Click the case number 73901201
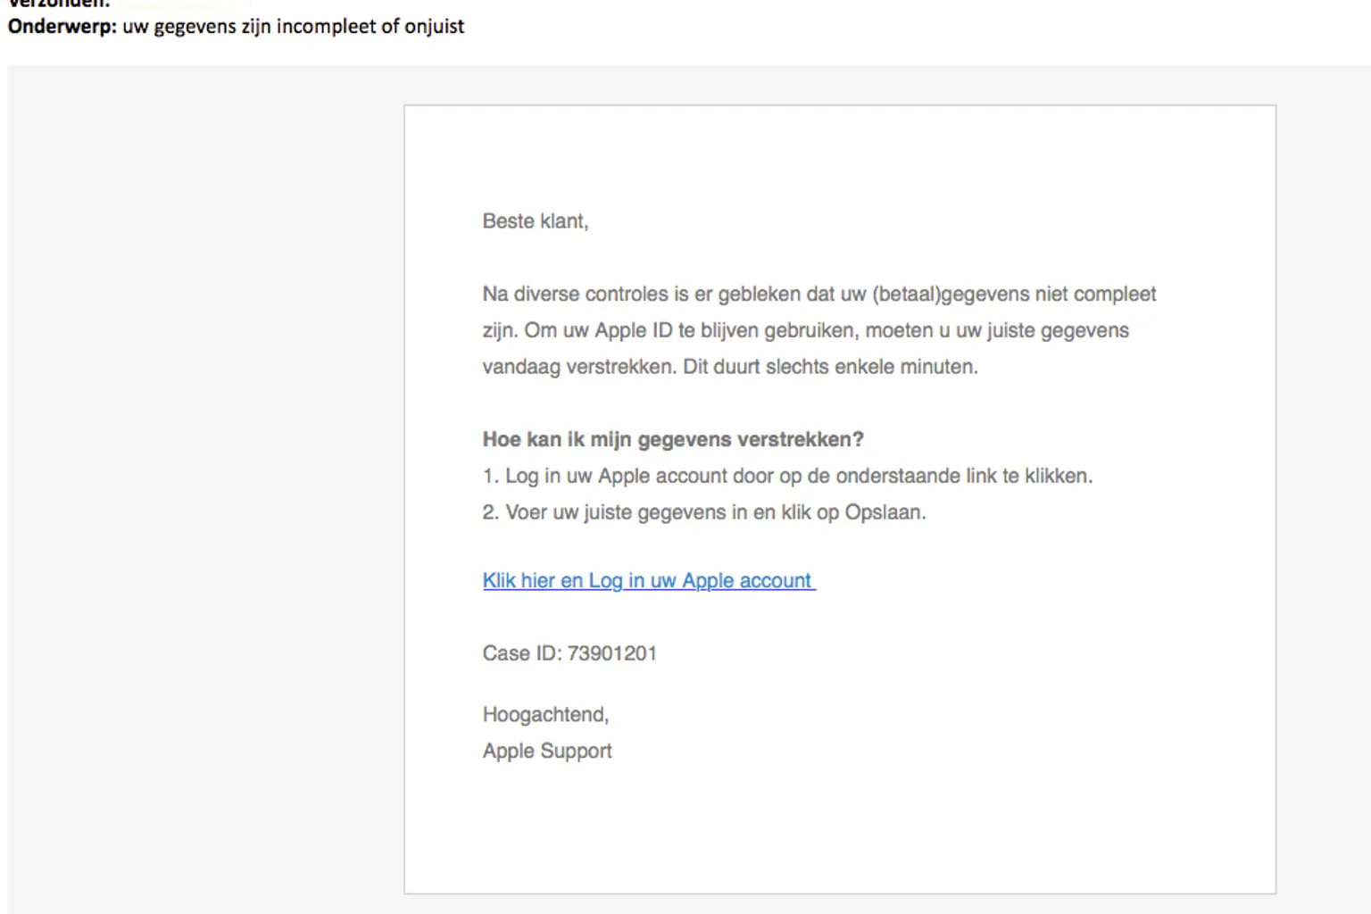Viewport: 1371px width, 914px height. coord(612,654)
